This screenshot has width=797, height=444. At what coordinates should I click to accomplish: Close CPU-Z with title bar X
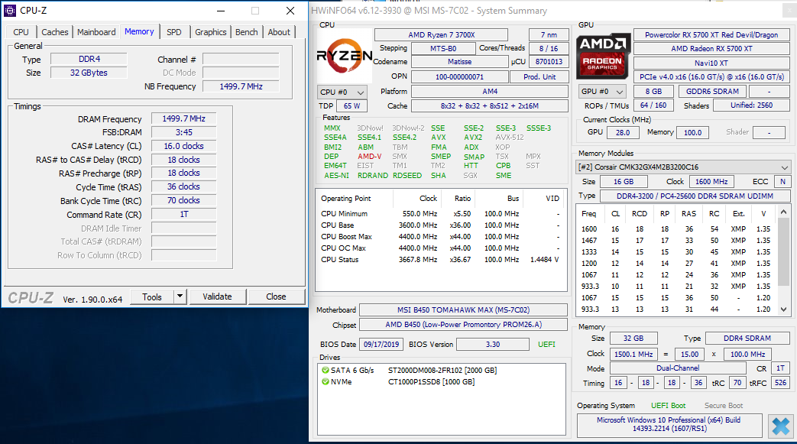coord(290,11)
